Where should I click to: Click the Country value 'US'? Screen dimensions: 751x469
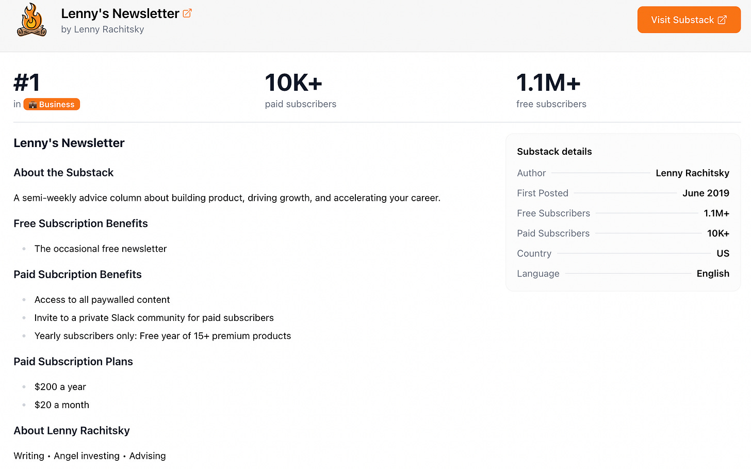click(x=723, y=253)
